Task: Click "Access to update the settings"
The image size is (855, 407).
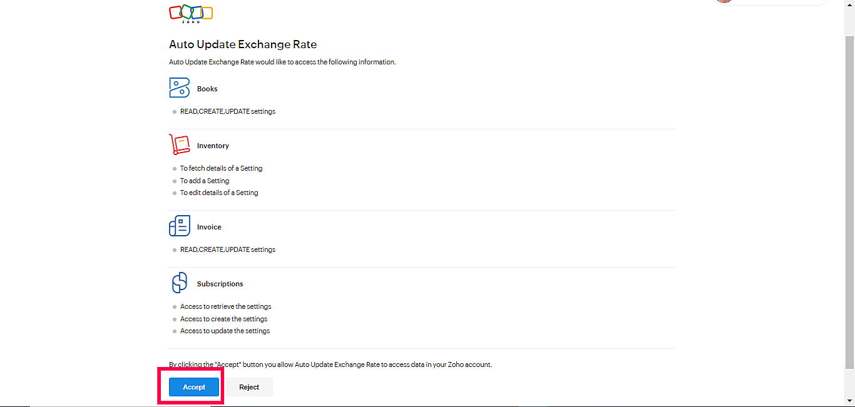Action: tap(225, 331)
